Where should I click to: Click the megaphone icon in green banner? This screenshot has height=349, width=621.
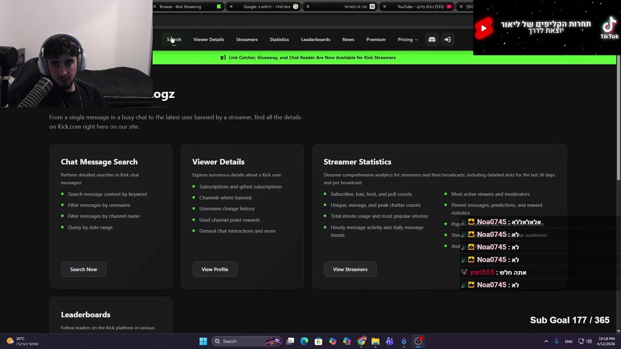pyautogui.click(x=223, y=58)
